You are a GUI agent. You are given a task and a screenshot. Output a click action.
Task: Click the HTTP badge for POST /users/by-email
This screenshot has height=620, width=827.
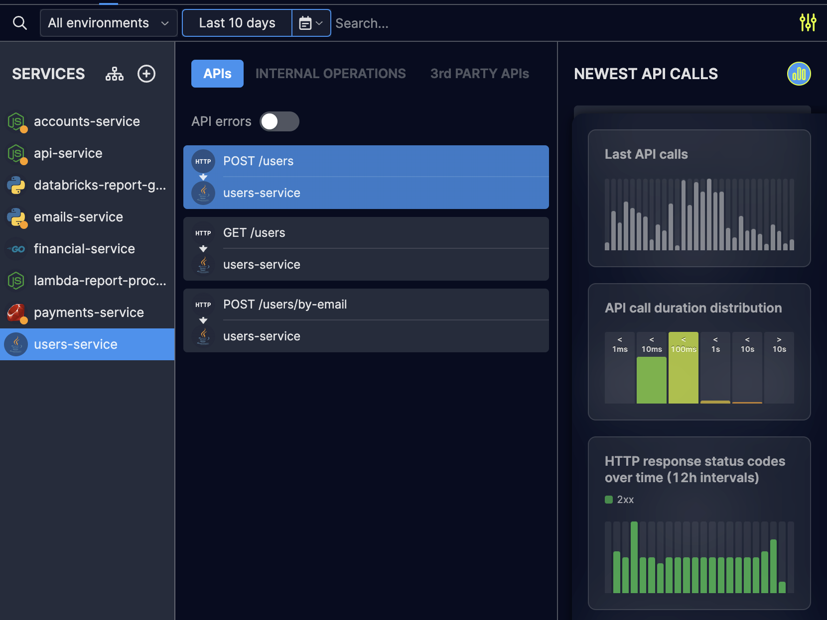pyautogui.click(x=203, y=305)
